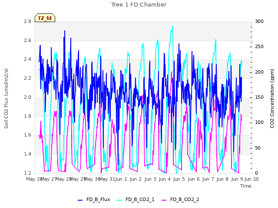278x208 pixels.
Task: Click the Jun 6 x-axis tick label
Action: (194, 179)
